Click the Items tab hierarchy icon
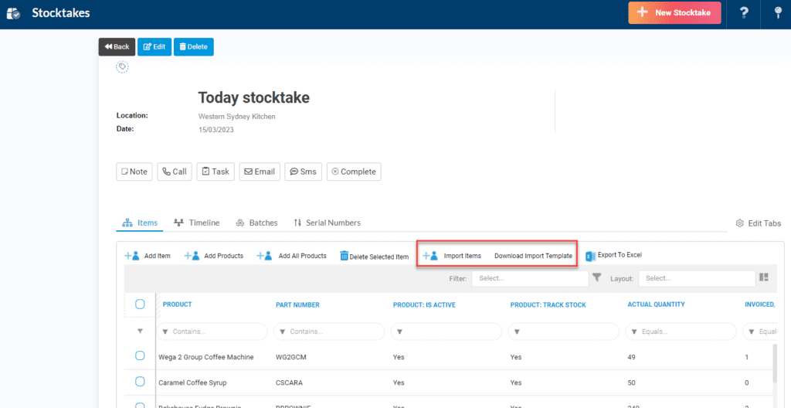791x408 pixels. tap(127, 223)
